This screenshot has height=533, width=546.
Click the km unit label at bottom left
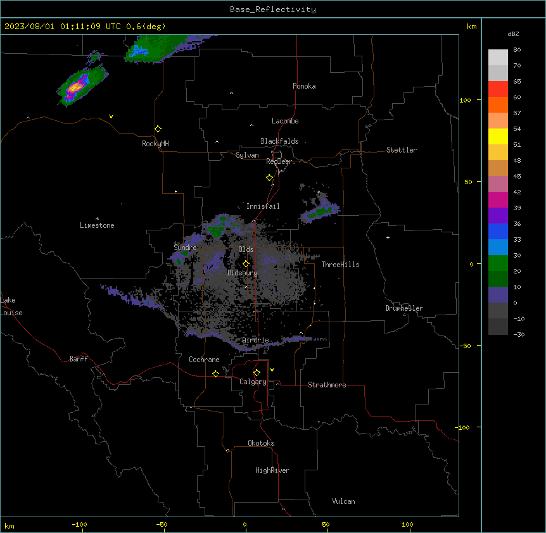coord(10,526)
